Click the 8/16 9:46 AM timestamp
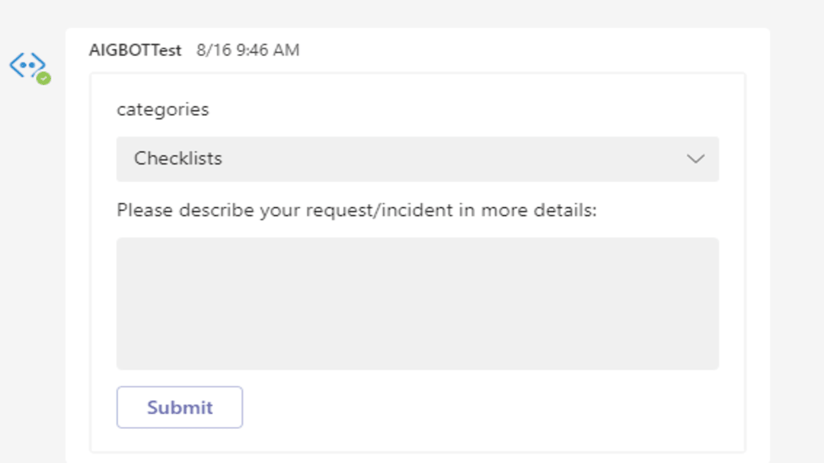The image size is (824, 463). (248, 50)
